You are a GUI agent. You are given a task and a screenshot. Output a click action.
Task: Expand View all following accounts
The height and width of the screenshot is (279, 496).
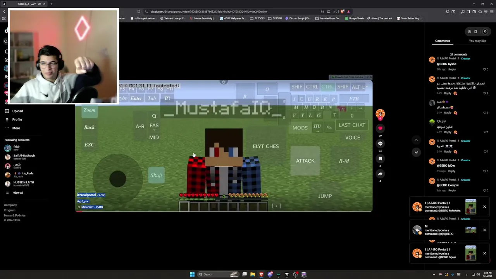point(15,193)
